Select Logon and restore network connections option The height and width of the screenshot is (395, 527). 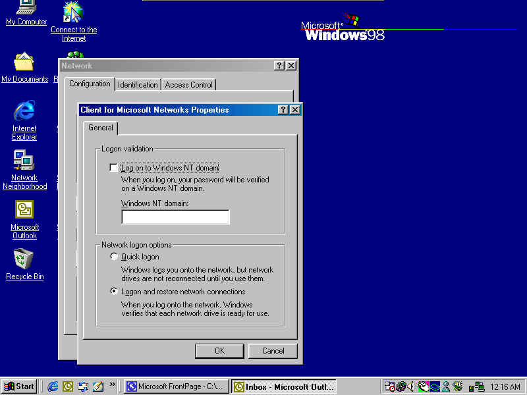pos(114,292)
